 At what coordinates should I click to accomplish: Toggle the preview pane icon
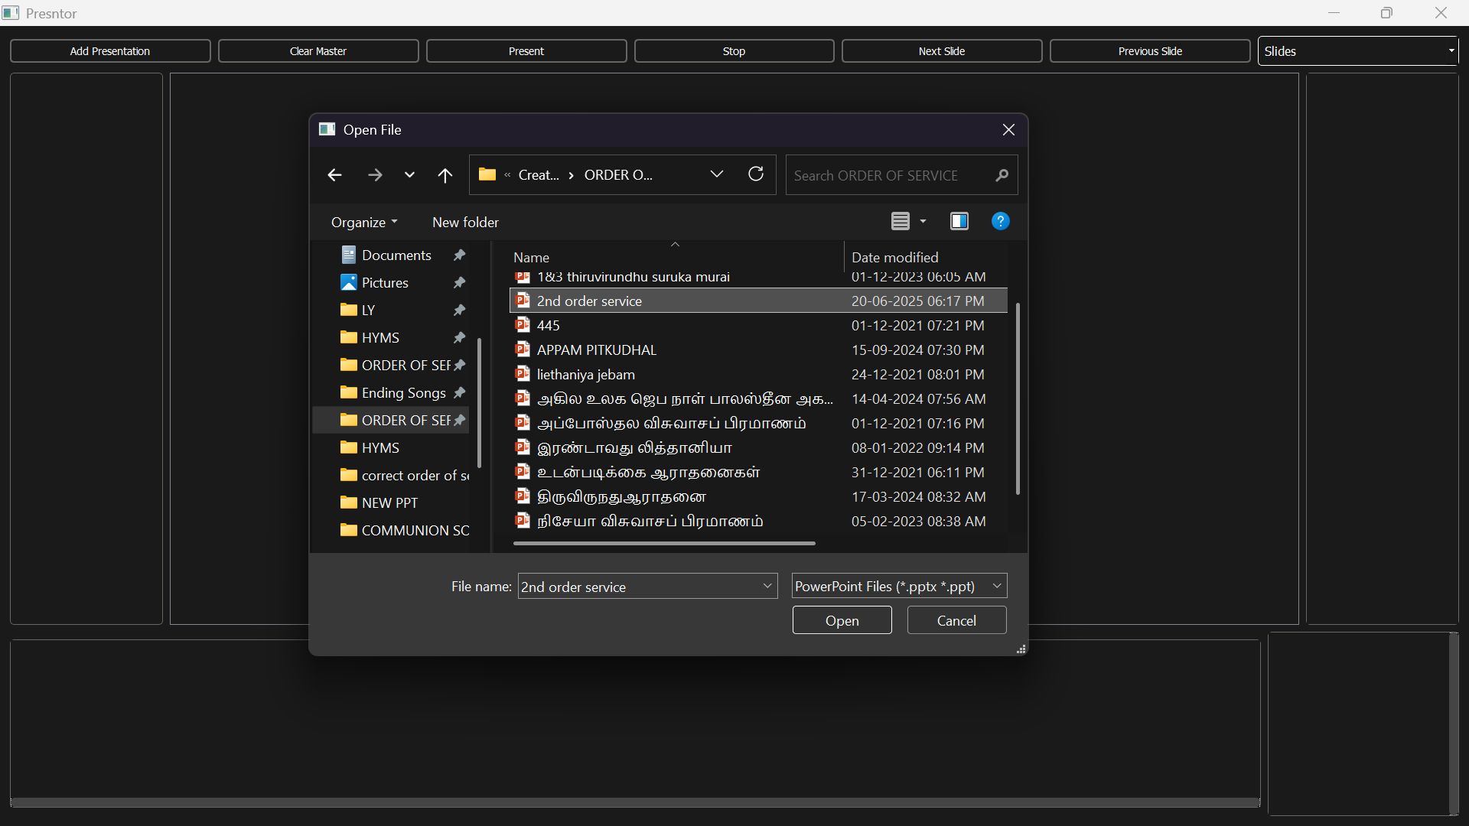(x=959, y=221)
